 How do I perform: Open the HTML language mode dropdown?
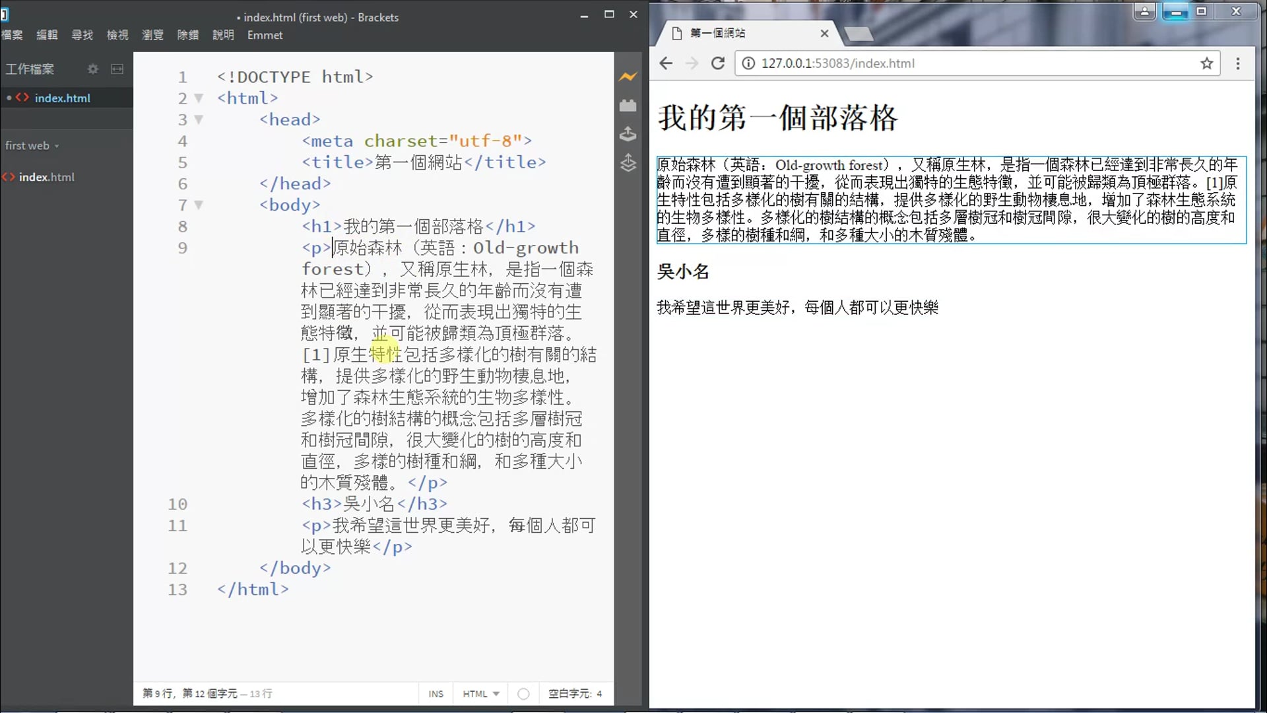coord(480,694)
